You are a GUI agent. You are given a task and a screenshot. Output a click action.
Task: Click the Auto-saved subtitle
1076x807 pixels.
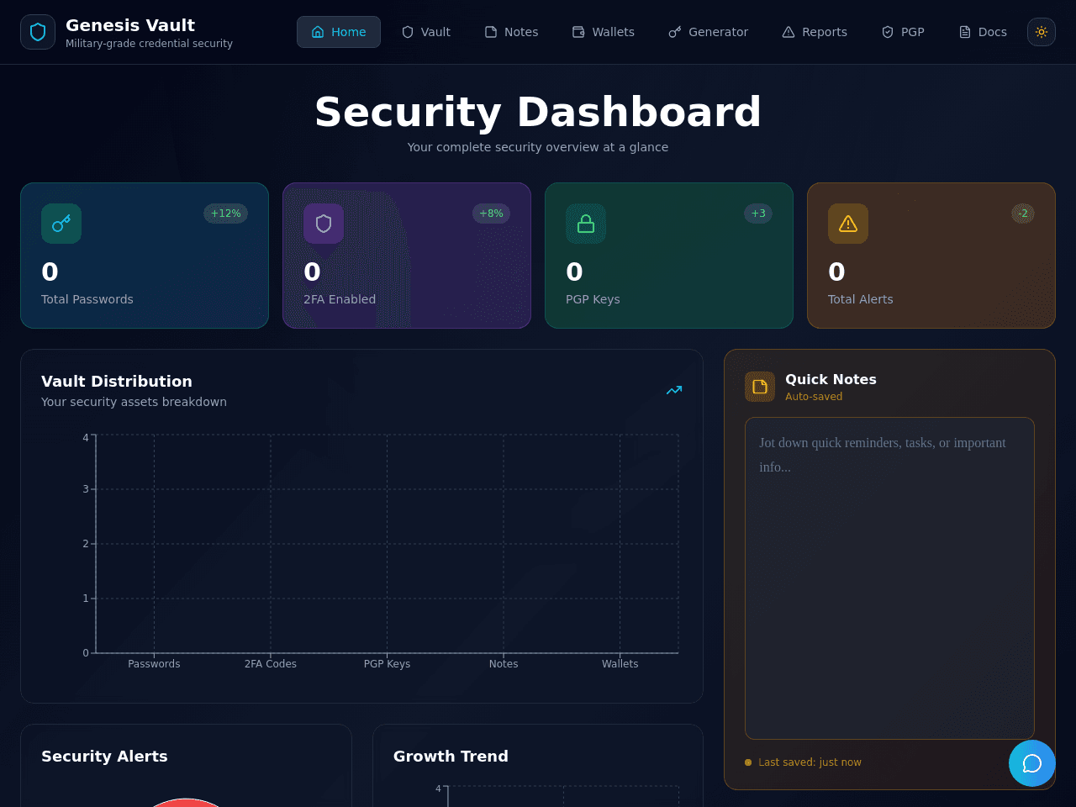click(814, 397)
